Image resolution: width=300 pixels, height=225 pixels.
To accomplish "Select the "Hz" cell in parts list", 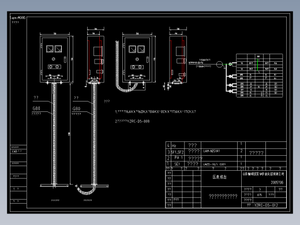I will pyautogui.click(x=174, y=145).
